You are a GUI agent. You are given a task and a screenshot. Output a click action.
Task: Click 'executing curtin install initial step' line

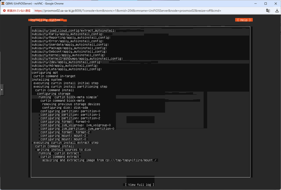(x=66, y=83)
